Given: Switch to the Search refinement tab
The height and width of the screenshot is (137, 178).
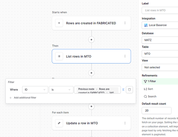Looking at the screenshot, I should (x=150, y=96).
